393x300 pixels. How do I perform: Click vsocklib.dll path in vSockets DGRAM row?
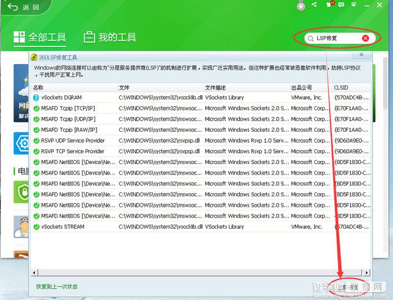point(160,98)
